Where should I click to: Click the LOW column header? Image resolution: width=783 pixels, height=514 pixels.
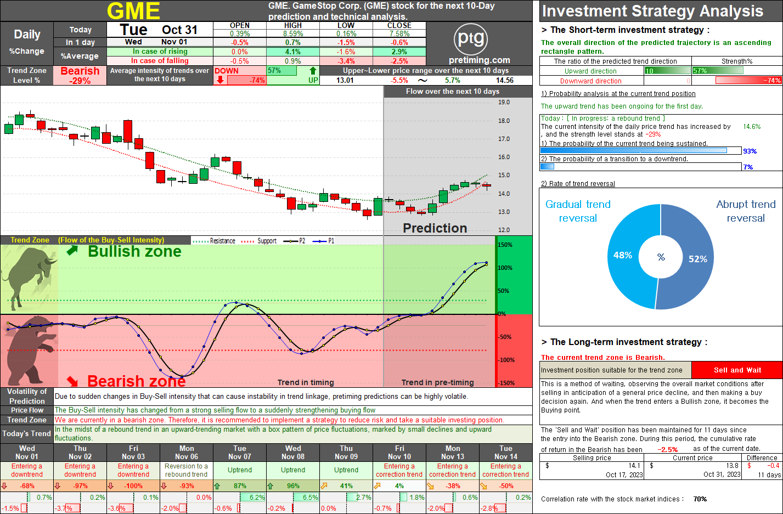coord(346,25)
